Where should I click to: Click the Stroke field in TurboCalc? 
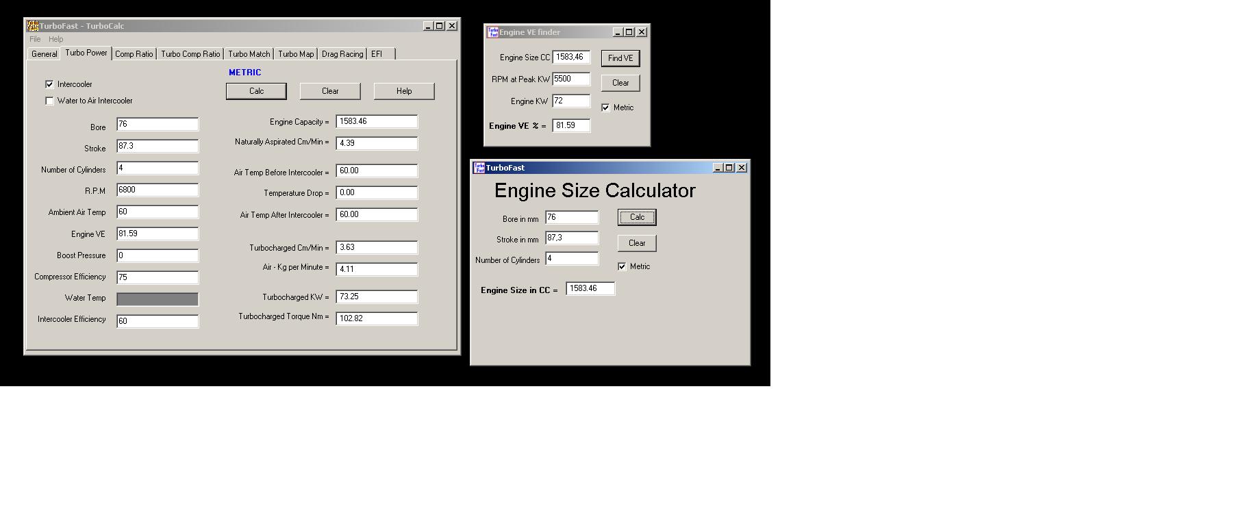click(158, 146)
